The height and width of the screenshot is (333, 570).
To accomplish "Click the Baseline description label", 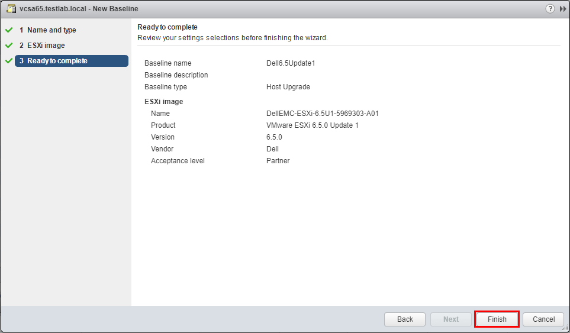I will (176, 75).
